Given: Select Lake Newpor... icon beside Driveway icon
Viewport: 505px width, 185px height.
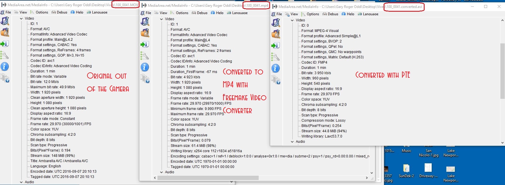Looking at the screenshot, I should 451,174.
